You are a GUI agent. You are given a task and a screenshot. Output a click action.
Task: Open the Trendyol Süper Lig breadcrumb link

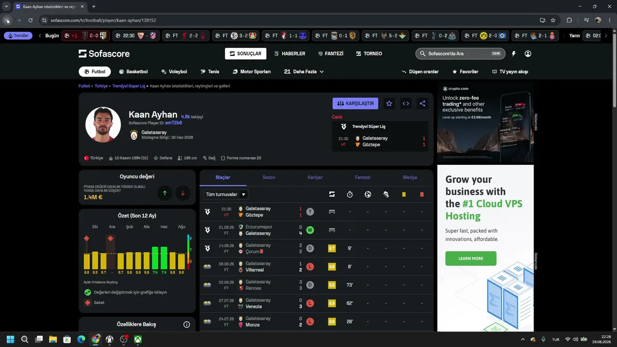click(129, 86)
